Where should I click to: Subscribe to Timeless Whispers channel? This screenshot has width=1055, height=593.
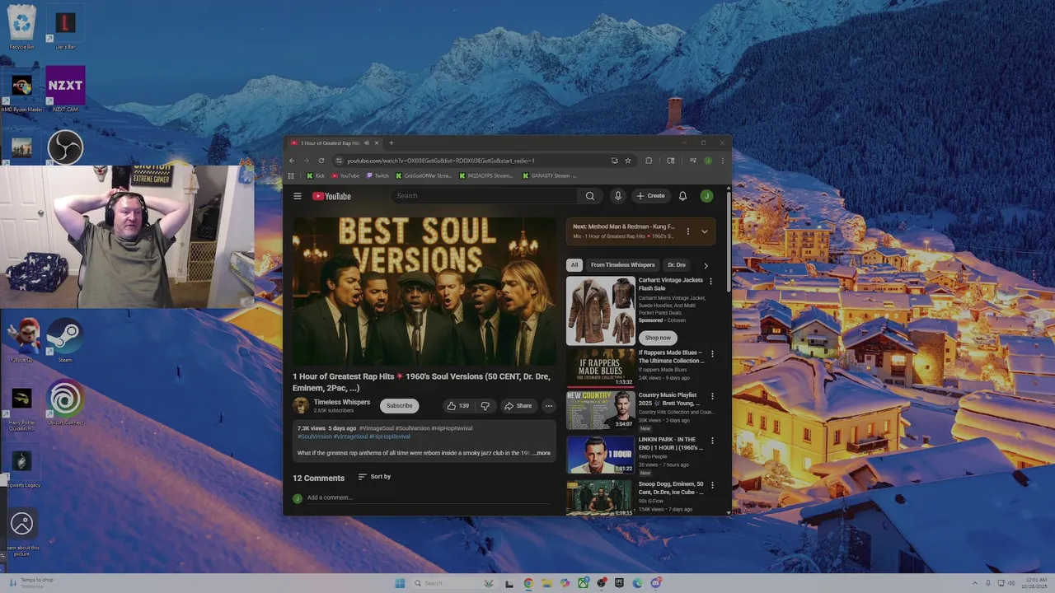tap(399, 406)
